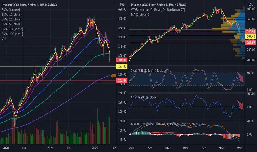Select the EMA (20, close) indicator label
The width and height of the screenshot is (257, 152).
click(x=12, y=19)
